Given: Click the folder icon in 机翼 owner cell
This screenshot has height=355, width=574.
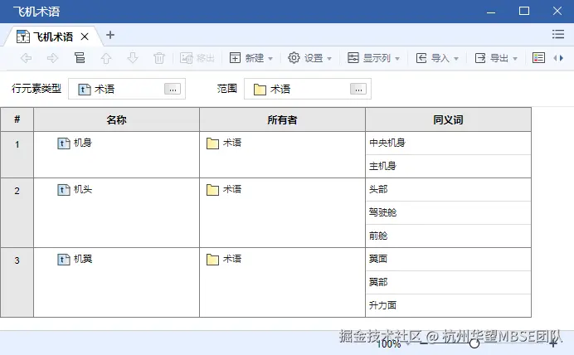Looking at the screenshot, I should pyautogui.click(x=212, y=259).
